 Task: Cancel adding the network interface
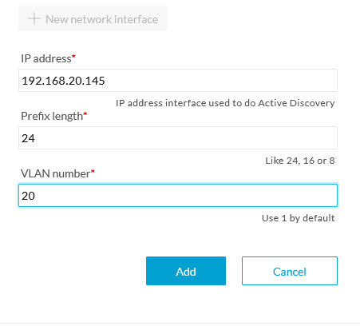click(x=290, y=271)
